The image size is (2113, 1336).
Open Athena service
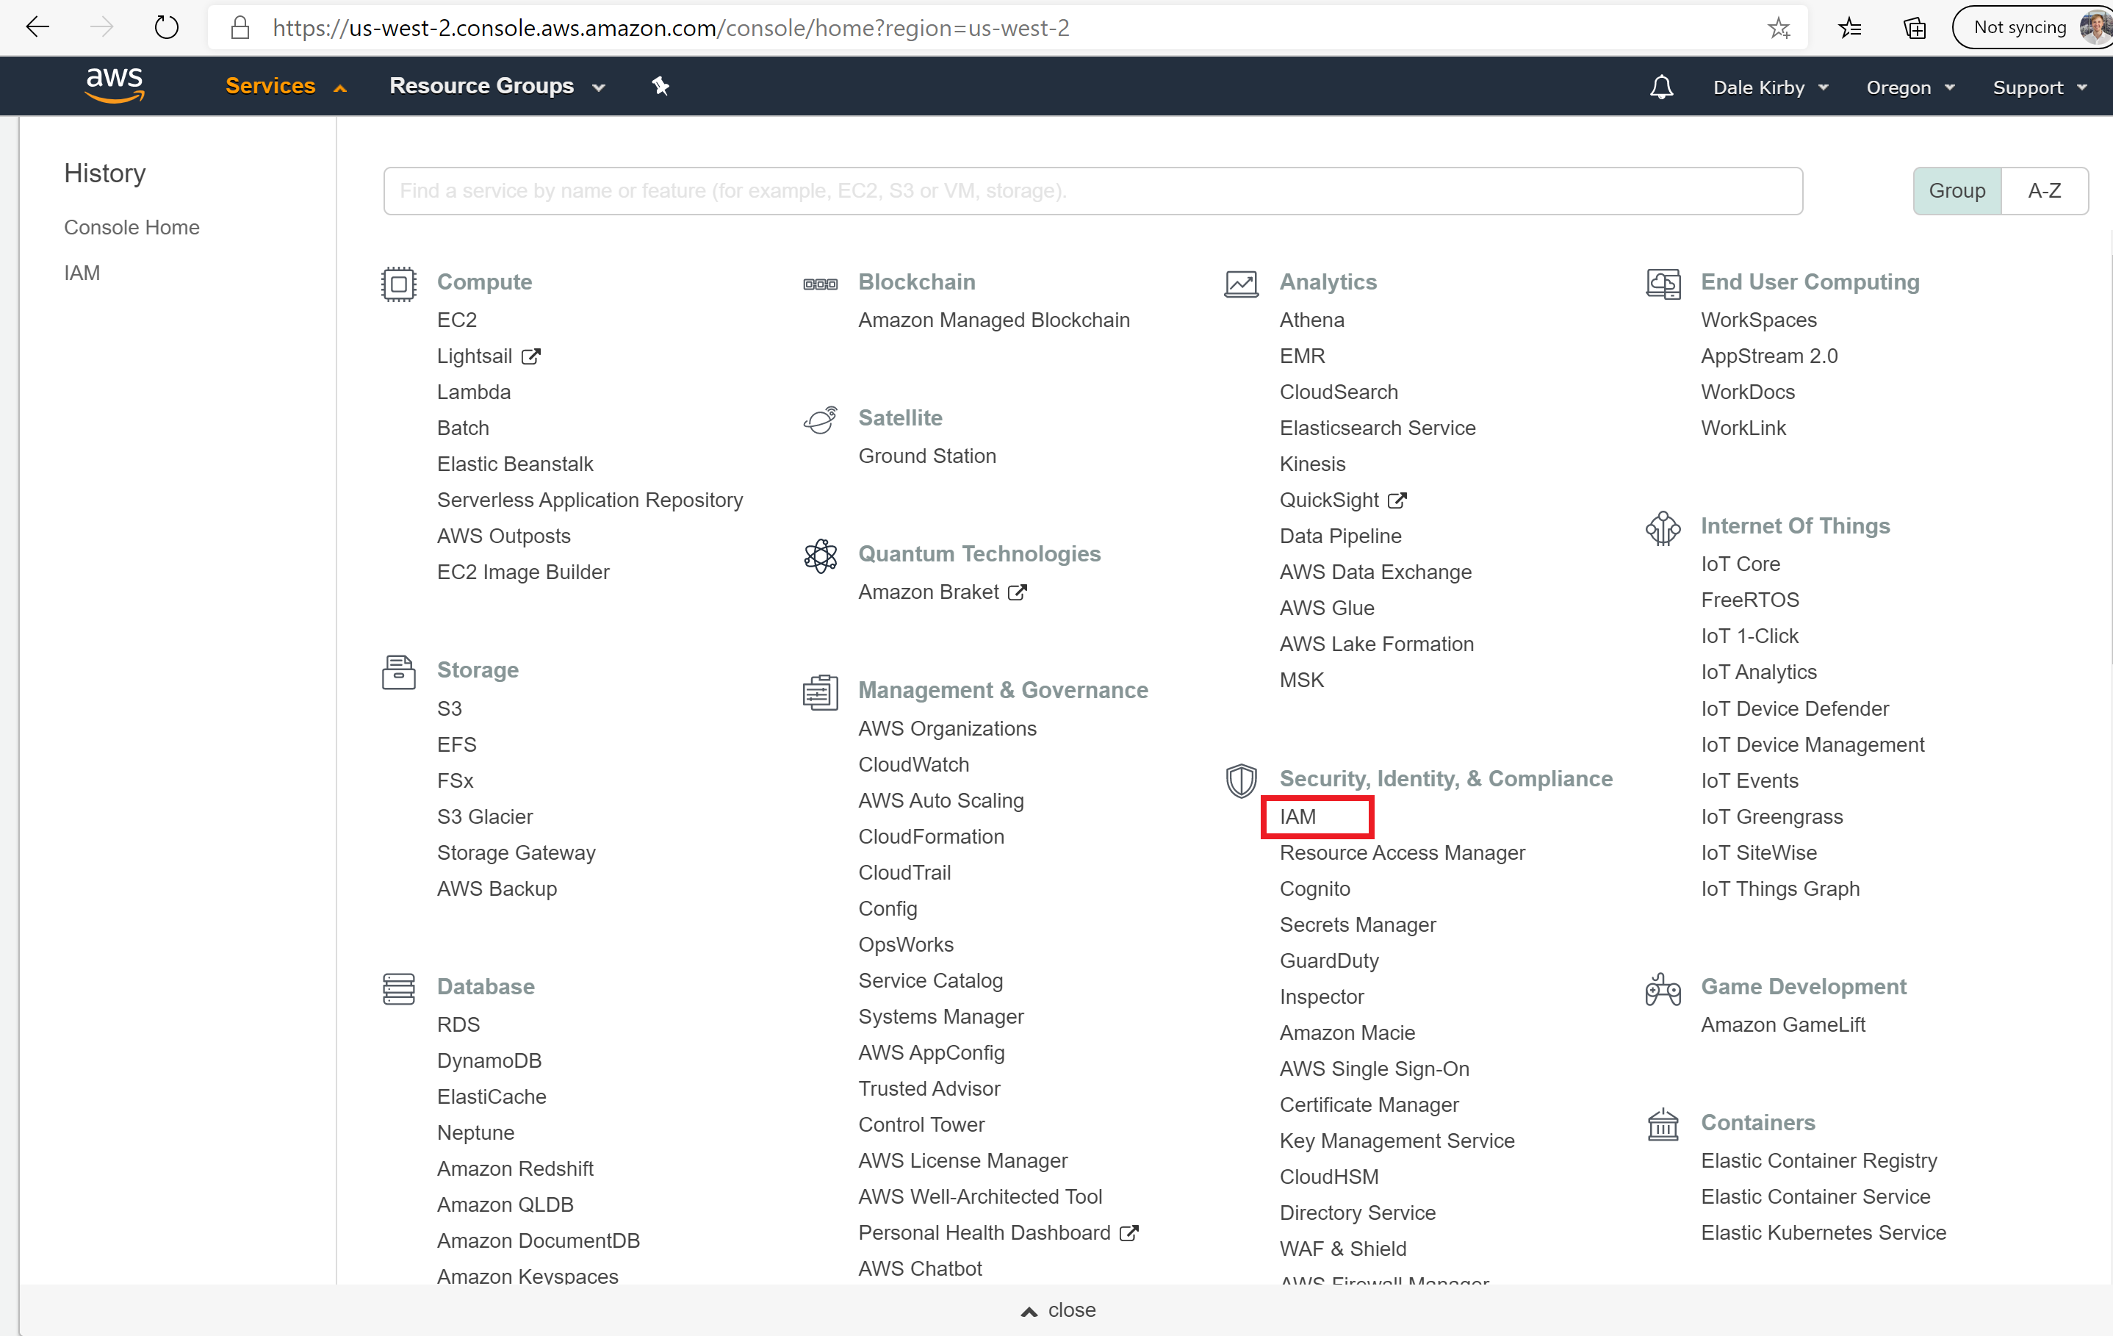point(1312,320)
